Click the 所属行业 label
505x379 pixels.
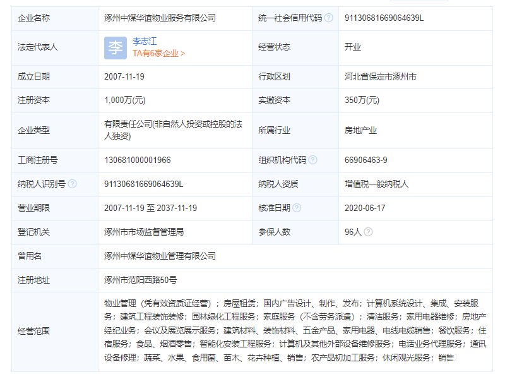274,130
